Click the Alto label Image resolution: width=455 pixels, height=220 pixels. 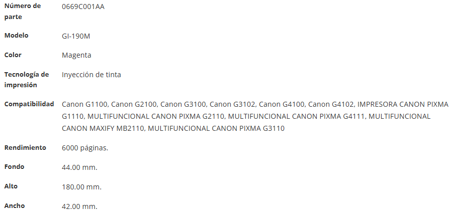tap(11, 186)
